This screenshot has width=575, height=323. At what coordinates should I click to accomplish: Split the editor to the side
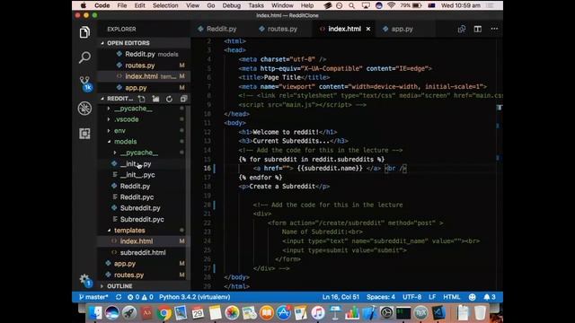[x=477, y=29]
